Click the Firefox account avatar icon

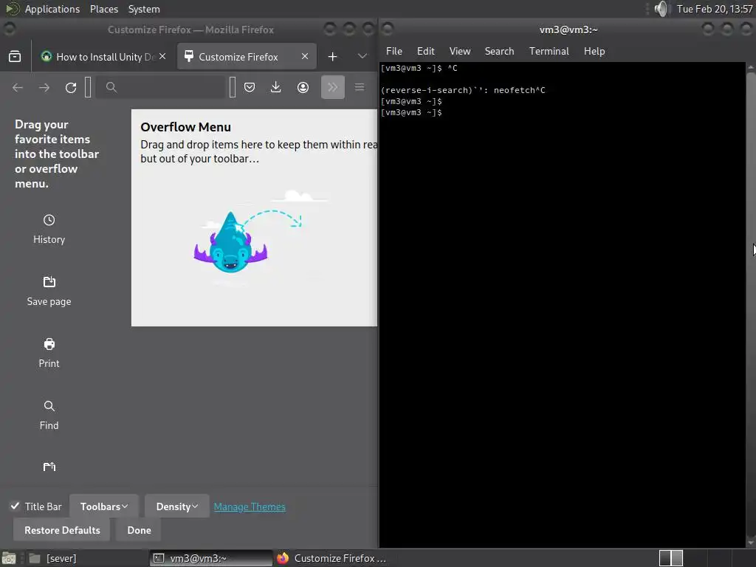pos(303,87)
